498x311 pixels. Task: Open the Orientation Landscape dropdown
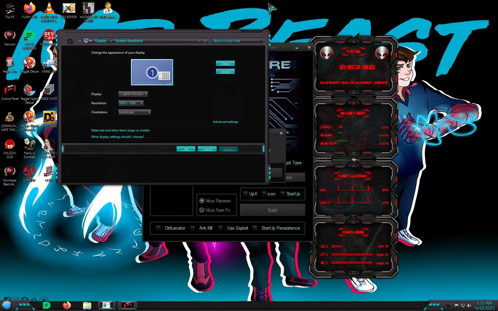(135, 112)
